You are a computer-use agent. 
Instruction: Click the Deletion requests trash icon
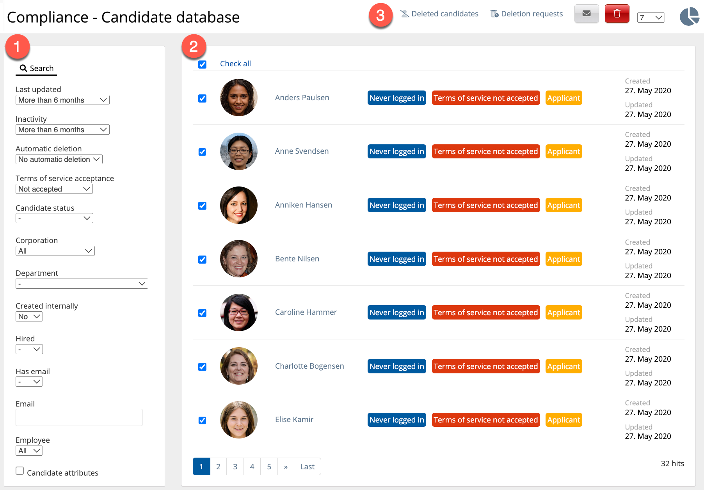coord(494,14)
